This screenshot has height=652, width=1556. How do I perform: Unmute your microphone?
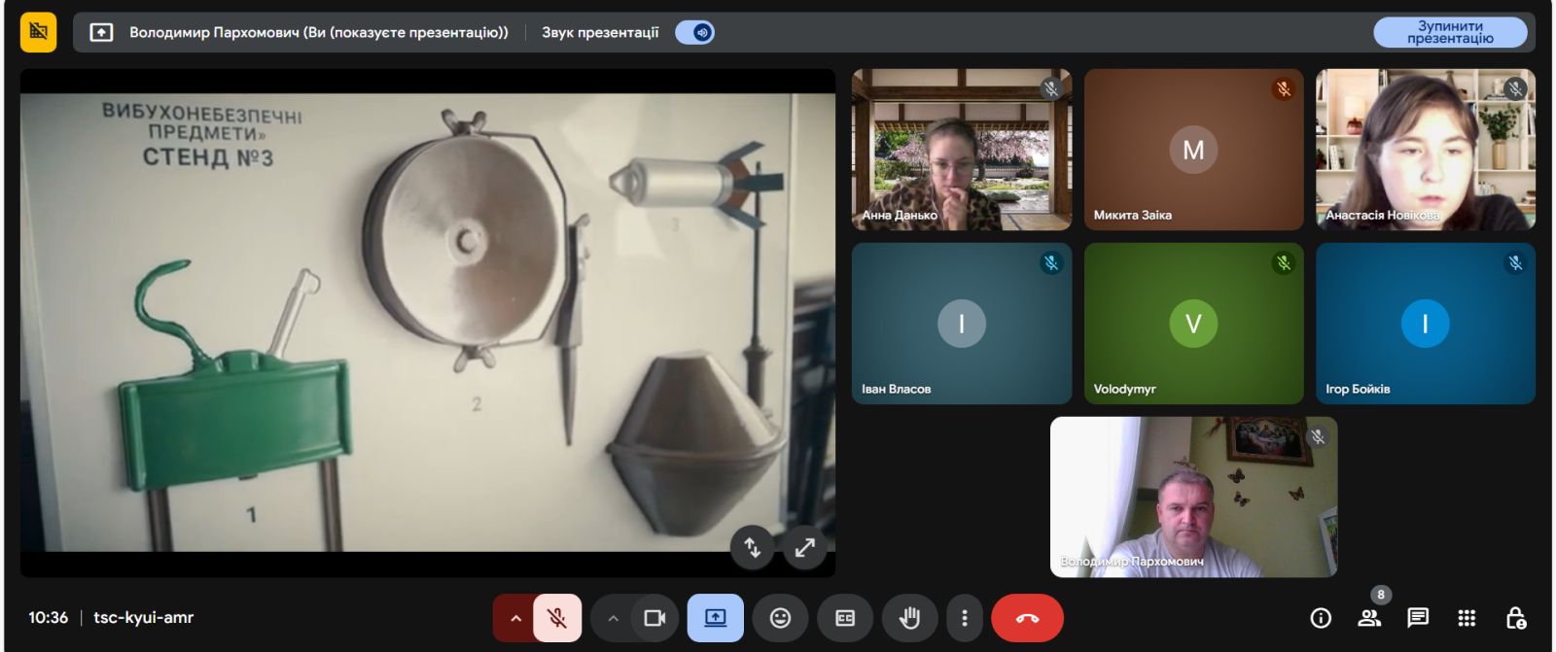click(x=557, y=618)
